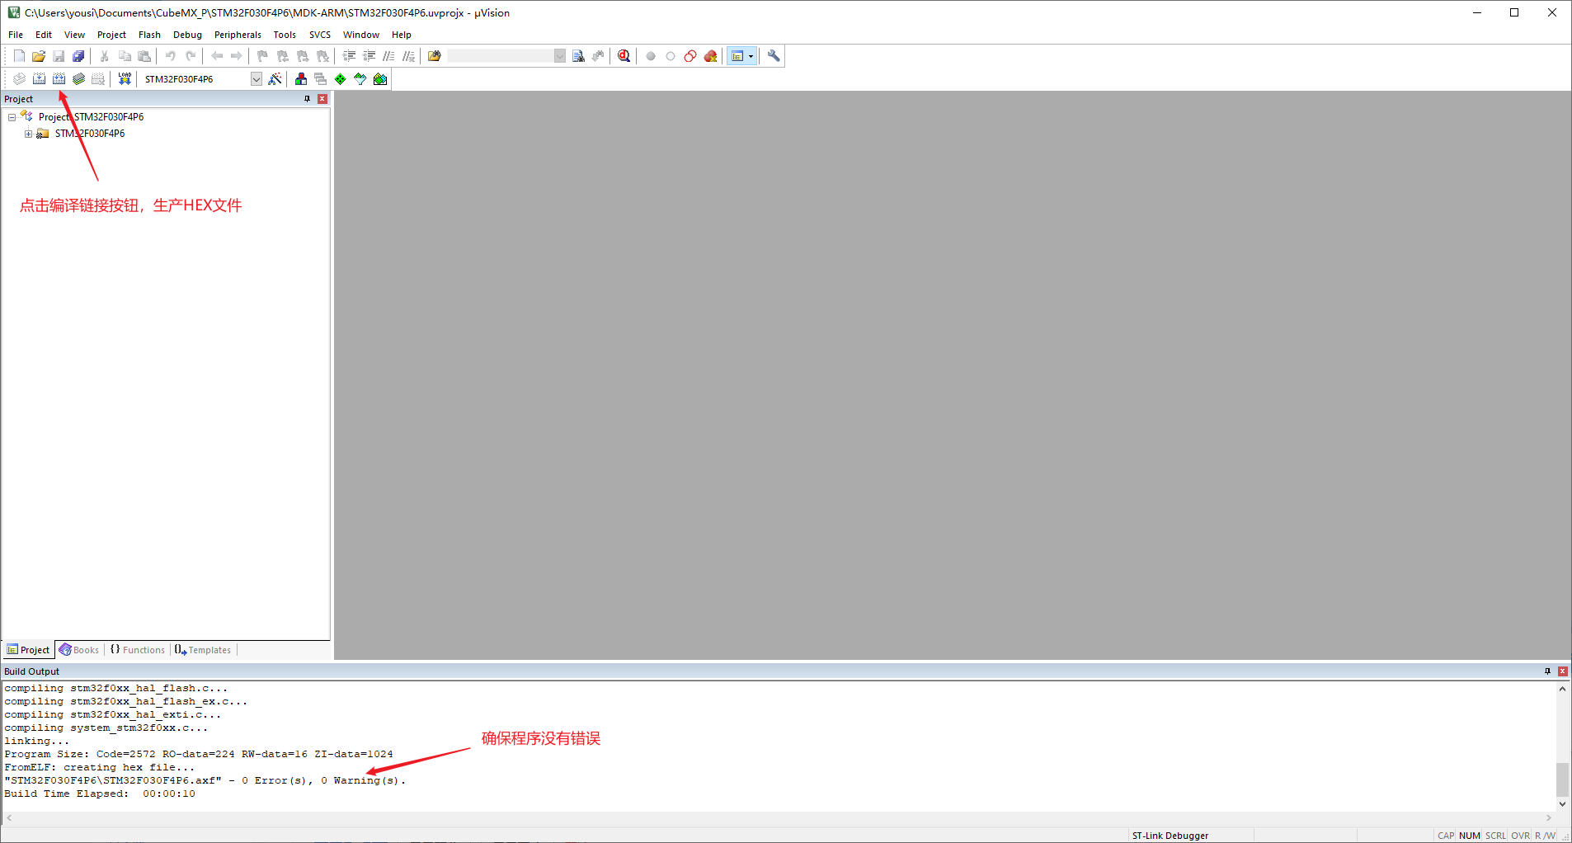Toggle pin on the Project panel

308,99
